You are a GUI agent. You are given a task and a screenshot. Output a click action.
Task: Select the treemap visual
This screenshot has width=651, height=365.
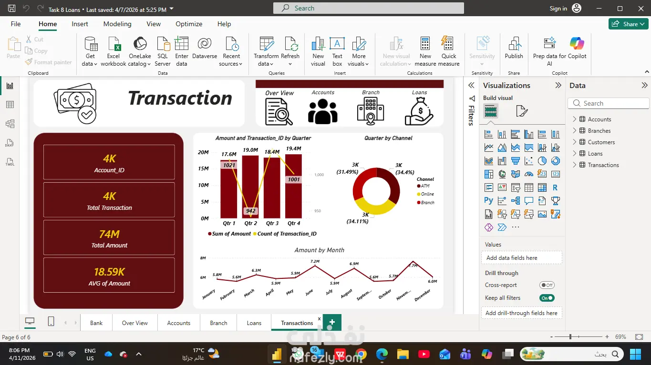pyautogui.click(x=488, y=174)
